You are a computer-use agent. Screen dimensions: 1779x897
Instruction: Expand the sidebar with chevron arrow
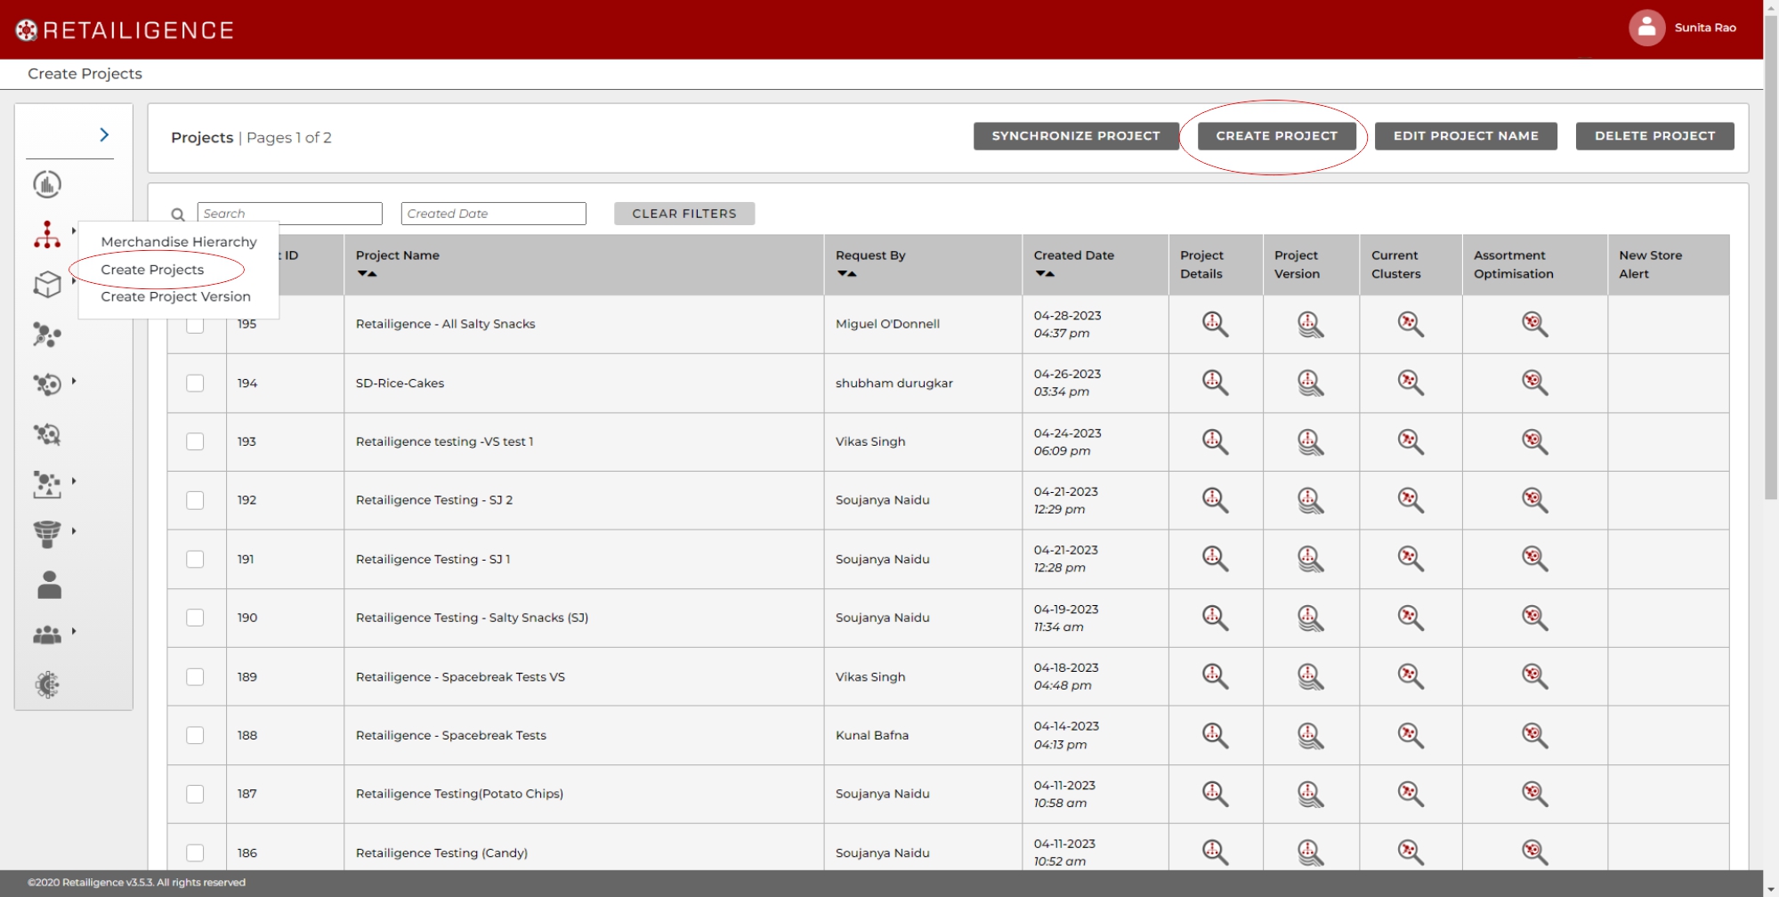coord(104,134)
